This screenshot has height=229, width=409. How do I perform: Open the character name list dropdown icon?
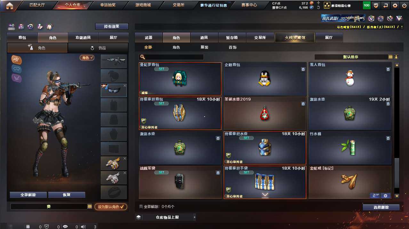(90, 207)
